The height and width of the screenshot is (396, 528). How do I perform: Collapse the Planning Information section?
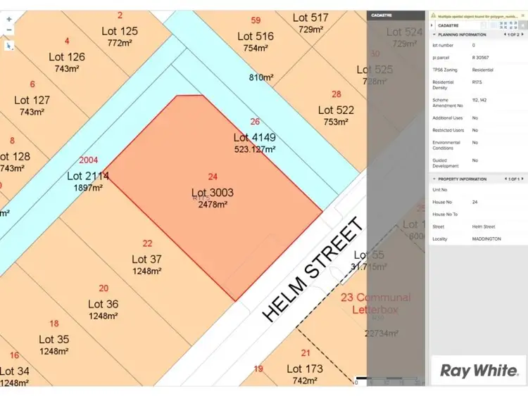point(434,34)
